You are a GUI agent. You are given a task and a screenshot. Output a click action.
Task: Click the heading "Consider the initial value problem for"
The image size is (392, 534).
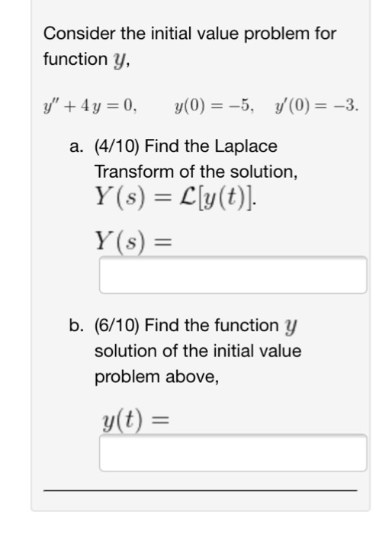coord(190,34)
